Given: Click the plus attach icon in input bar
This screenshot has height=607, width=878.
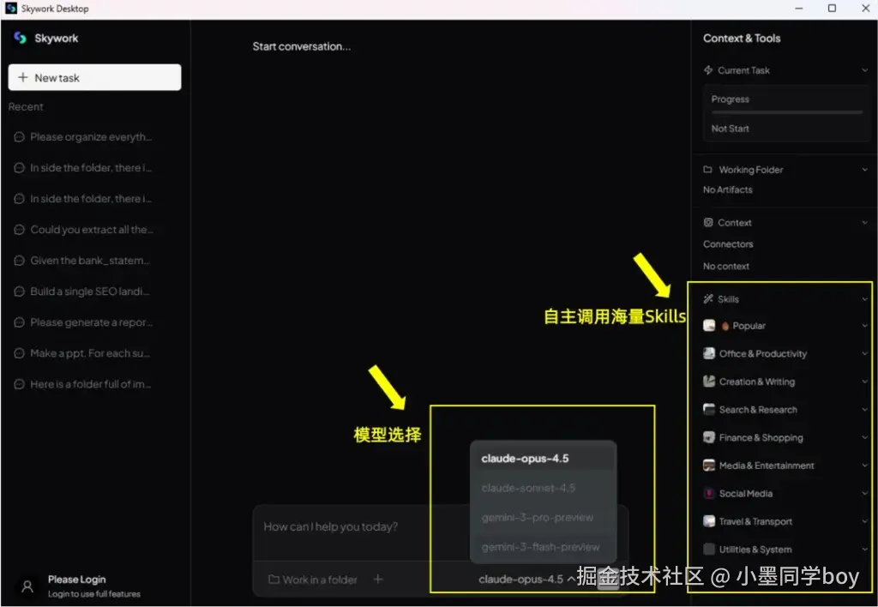Looking at the screenshot, I should click(x=378, y=579).
